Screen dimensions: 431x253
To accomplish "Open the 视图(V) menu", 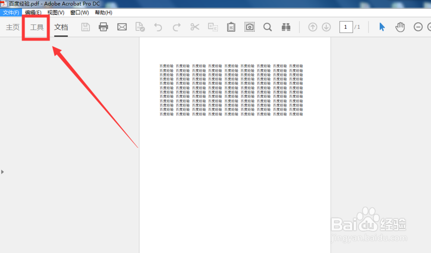I will coord(56,12).
